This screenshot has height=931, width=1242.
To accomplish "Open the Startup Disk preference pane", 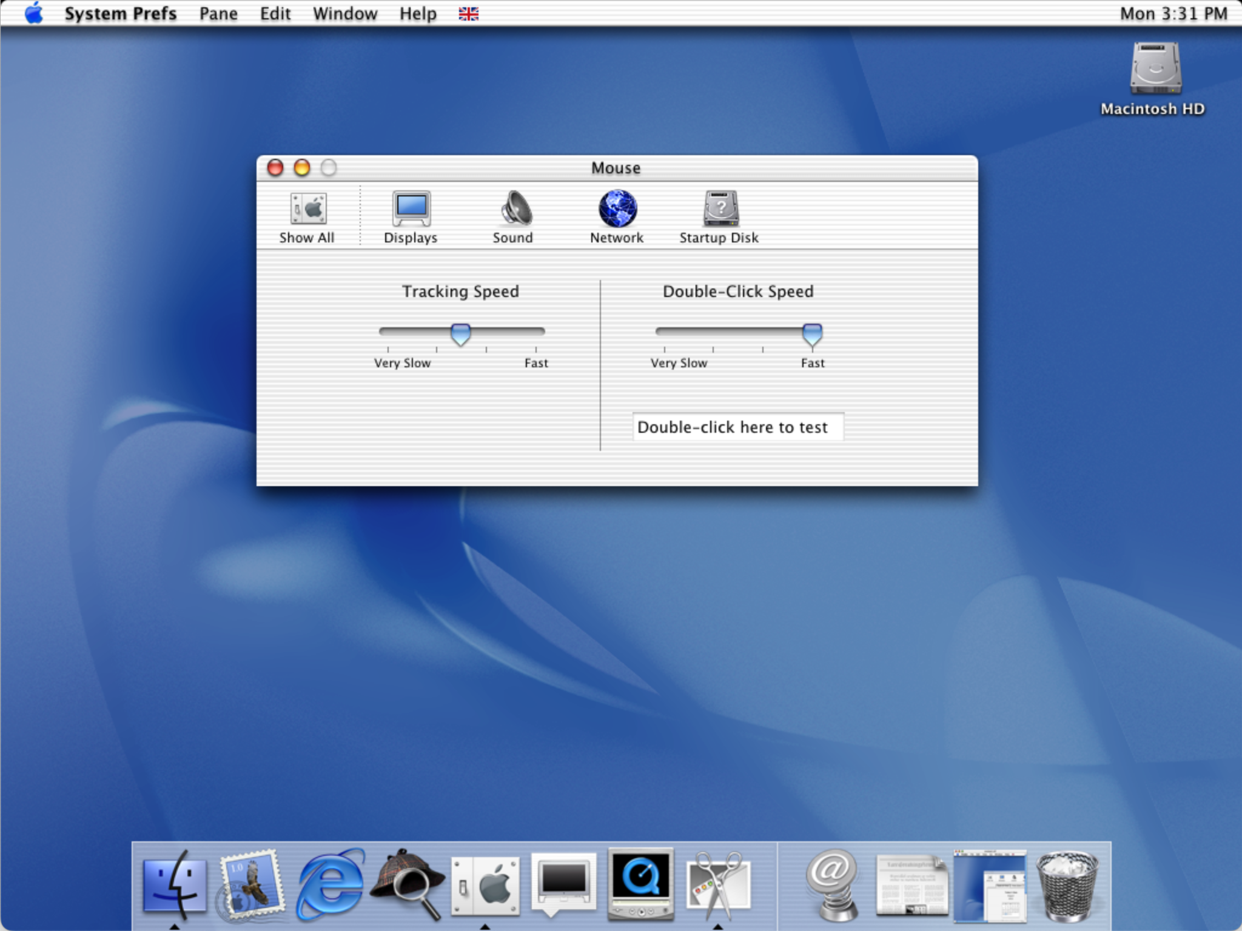I will 719,218.
